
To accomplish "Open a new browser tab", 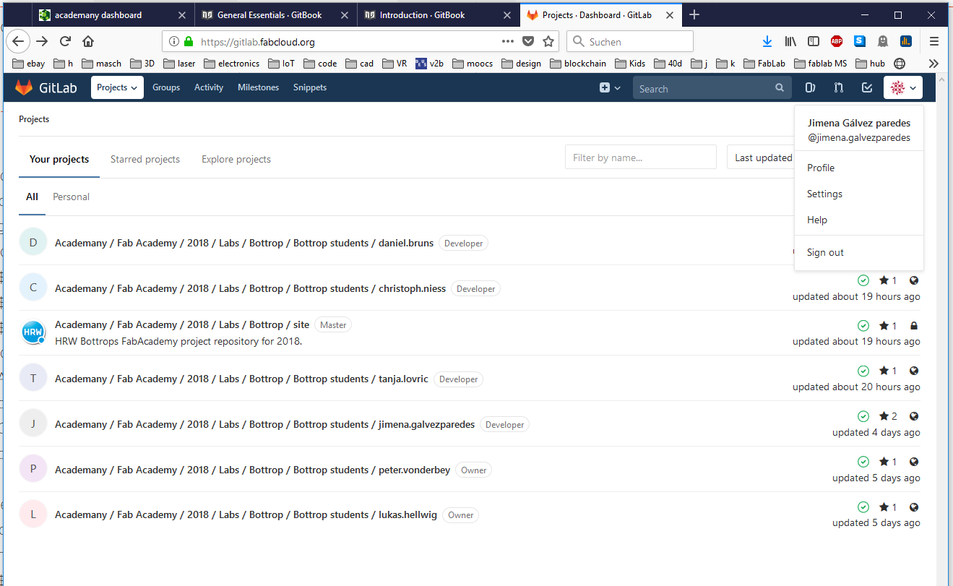I will click(x=694, y=14).
